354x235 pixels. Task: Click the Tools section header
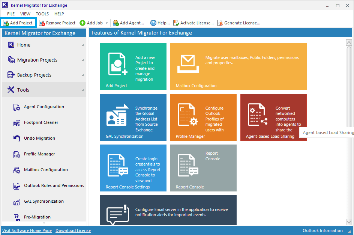pyautogui.click(x=44, y=90)
